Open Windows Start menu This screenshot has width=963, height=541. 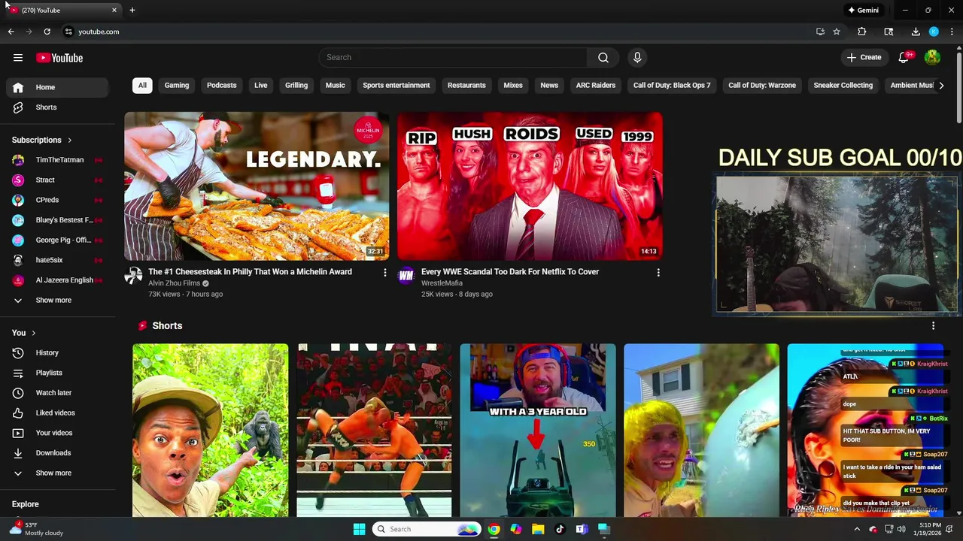point(359,529)
